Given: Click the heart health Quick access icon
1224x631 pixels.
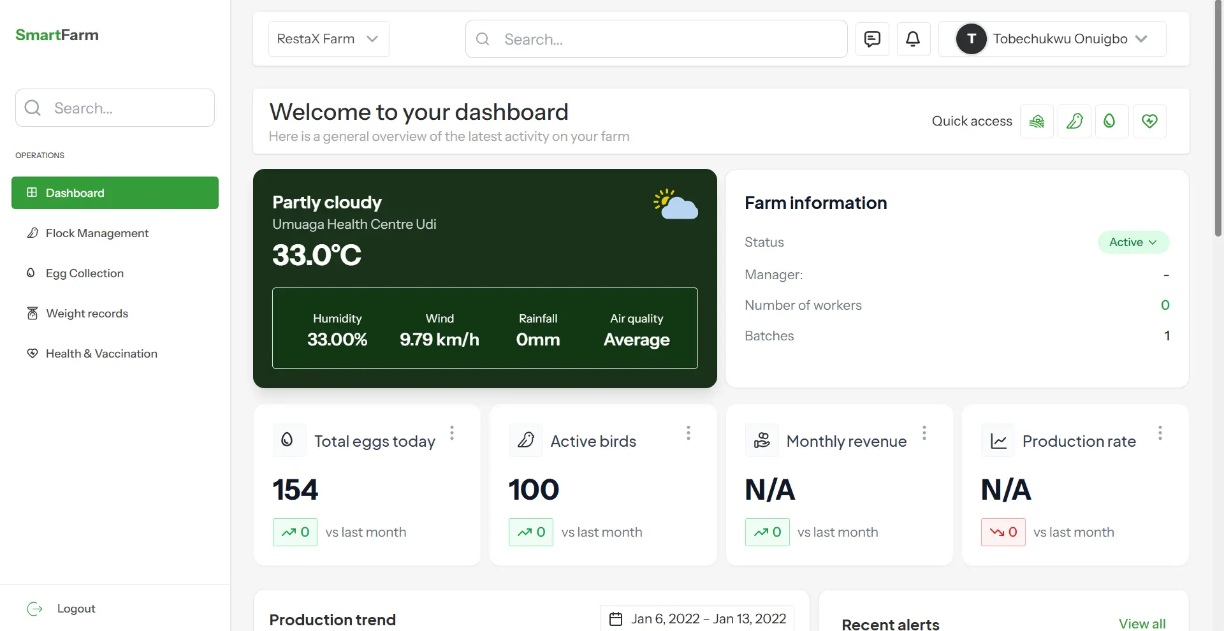Looking at the screenshot, I should [1149, 121].
